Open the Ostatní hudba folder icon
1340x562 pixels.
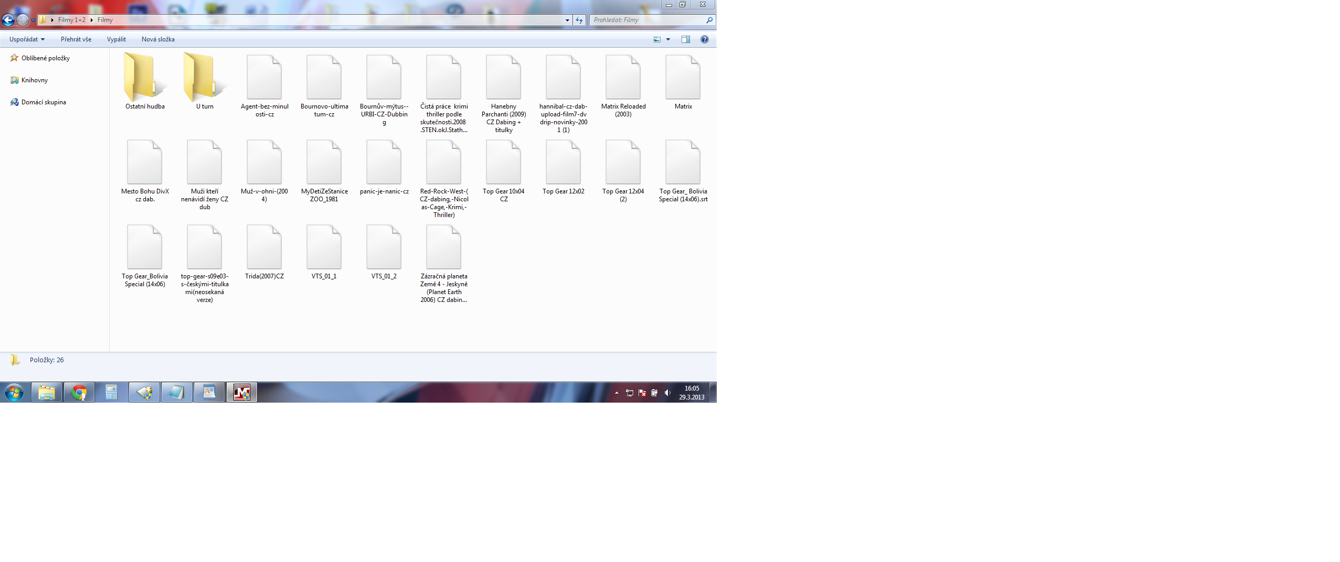click(145, 77)
